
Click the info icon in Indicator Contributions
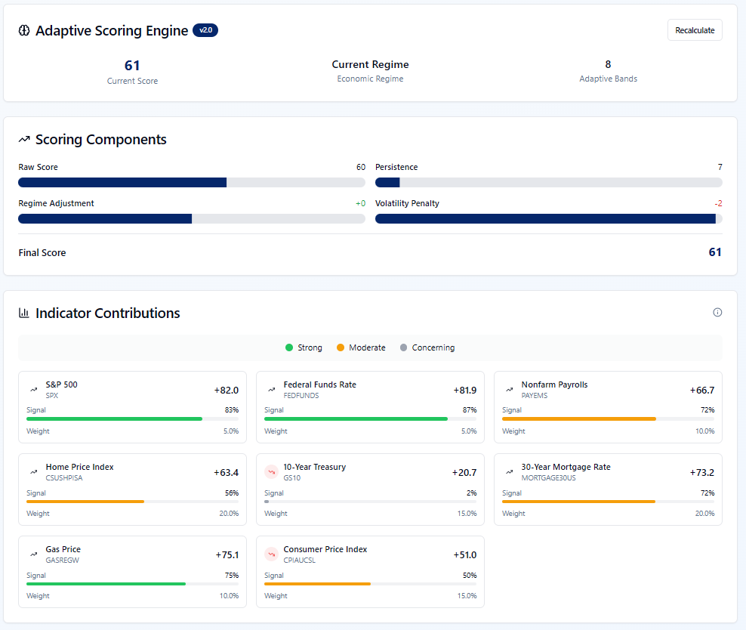(x=717, y=312)
